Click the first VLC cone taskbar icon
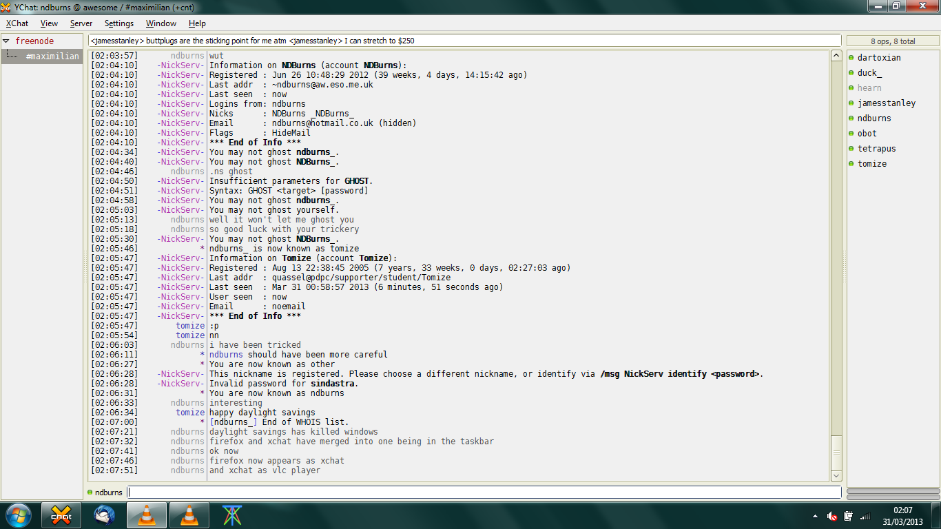 [147, 515]
